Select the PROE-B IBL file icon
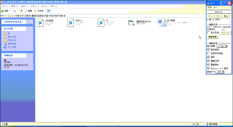Image resolution: width=233 pixels, height=127 pixels. (70, 23)
